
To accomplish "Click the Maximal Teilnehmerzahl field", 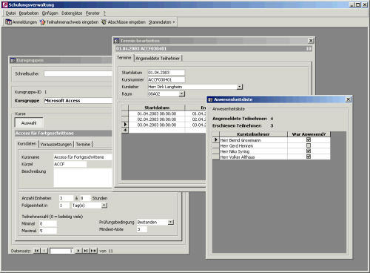I will point(48,231).
